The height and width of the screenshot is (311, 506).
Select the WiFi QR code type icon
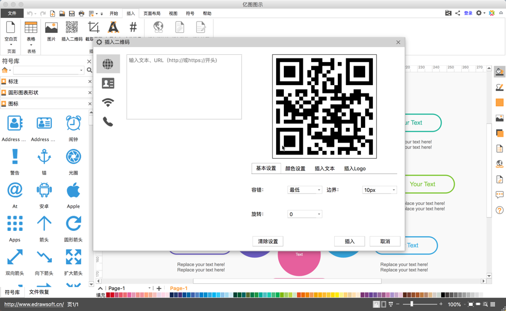click(x=108, y=102)
